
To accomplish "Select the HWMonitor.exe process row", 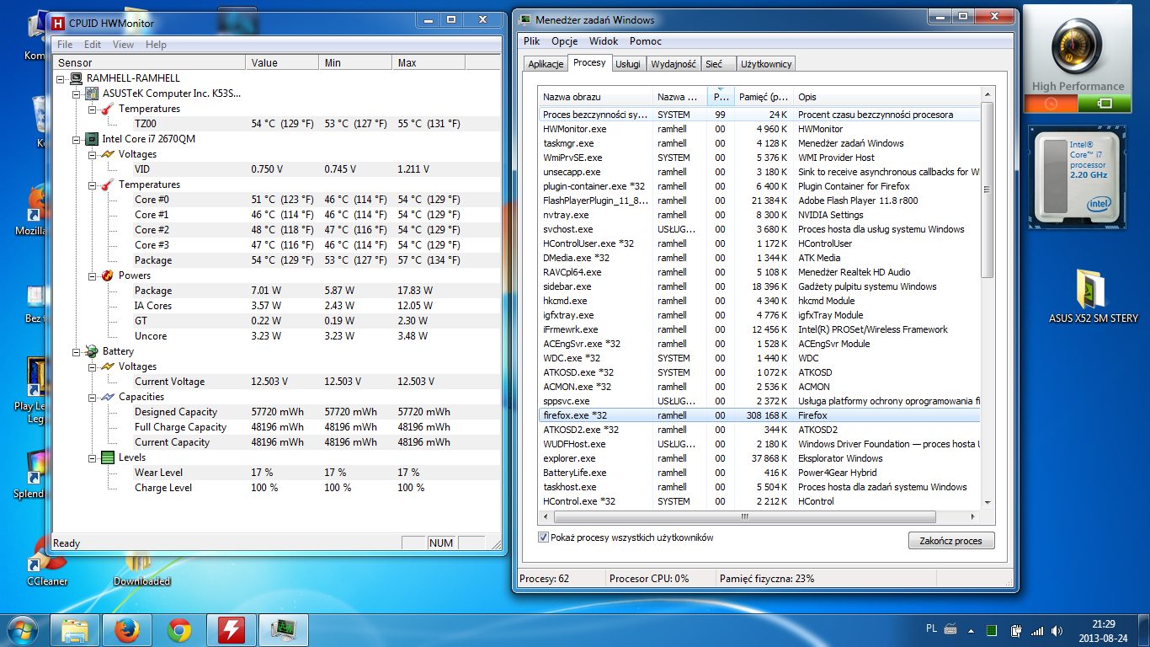I will [x=759, y=129].
